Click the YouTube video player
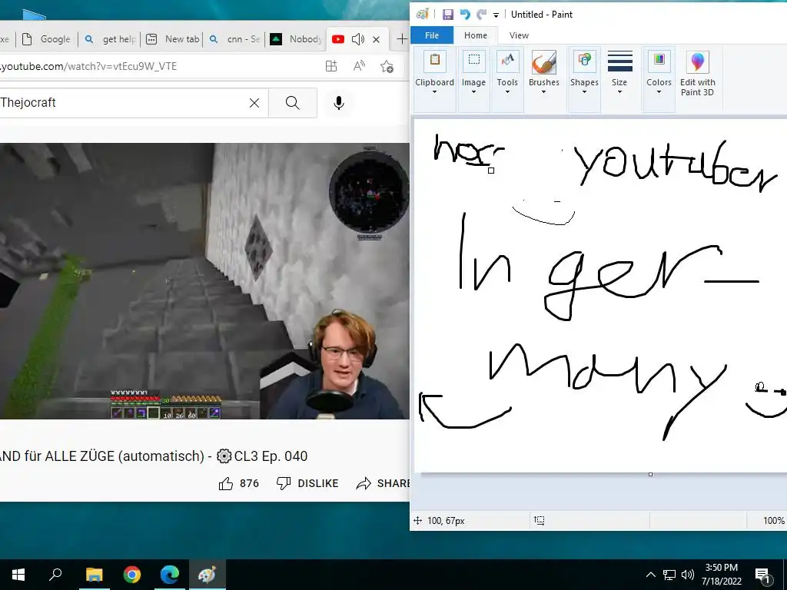The width and height of the screenshot is (787, 590). coord(204,281)
